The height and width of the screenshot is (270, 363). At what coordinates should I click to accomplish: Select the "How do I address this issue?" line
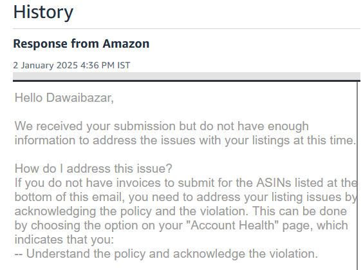[x=93, y=168]
